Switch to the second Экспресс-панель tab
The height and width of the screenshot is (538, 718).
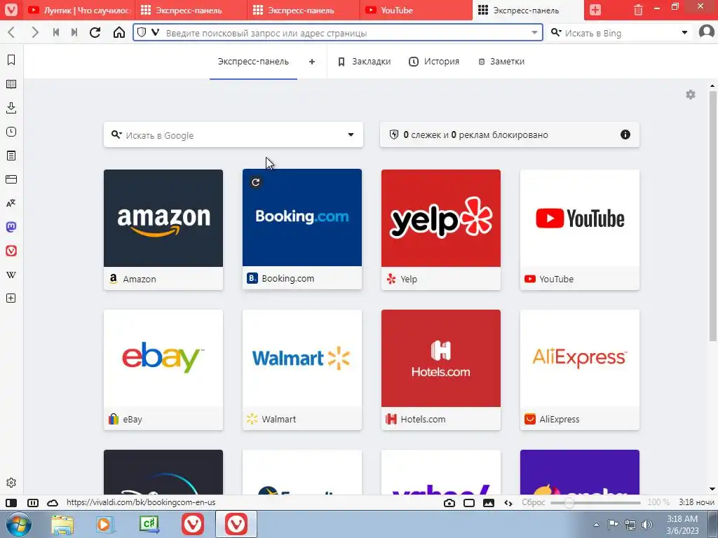point(304,10)
